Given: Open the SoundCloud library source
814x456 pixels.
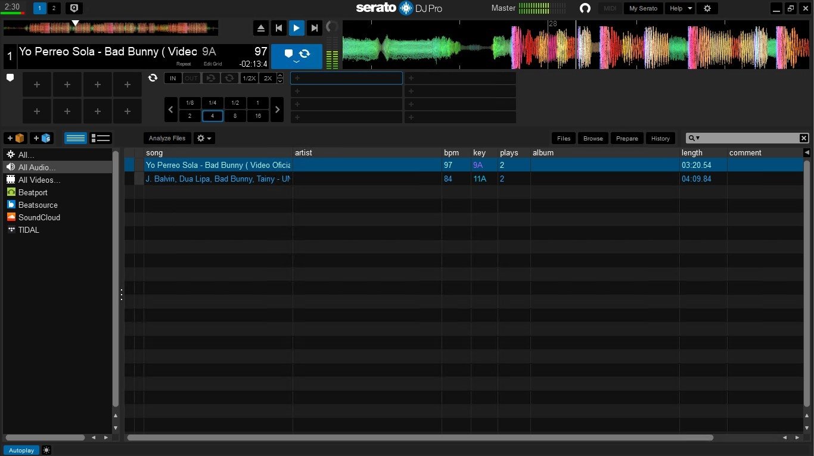Looking at the screenshot, I should point(39,217).
